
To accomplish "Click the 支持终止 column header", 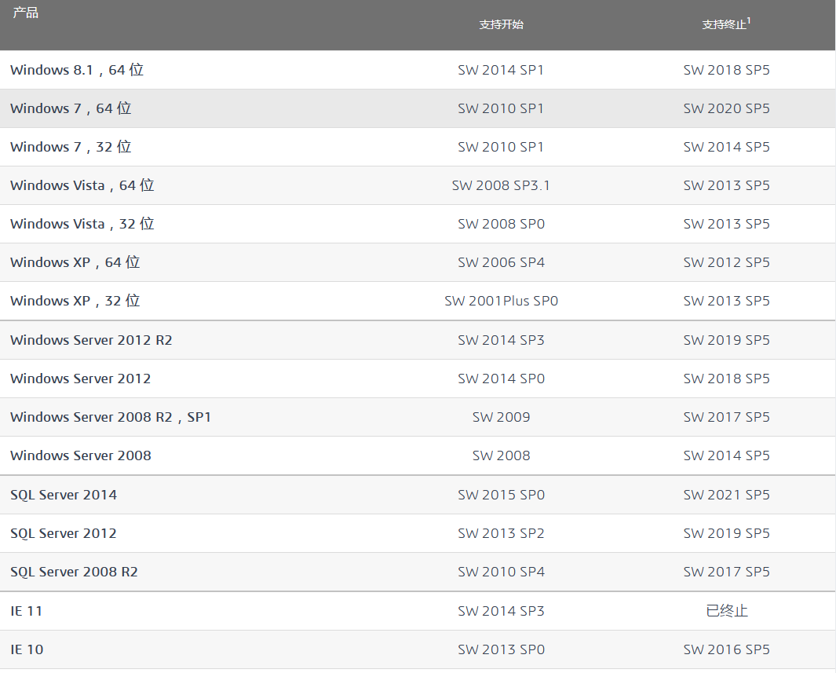I will point(726,24).
